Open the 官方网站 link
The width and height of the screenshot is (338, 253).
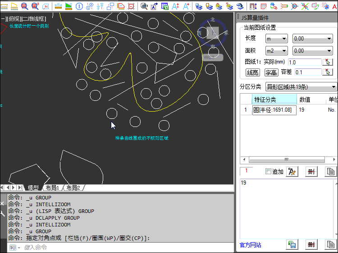coord(250,245)
